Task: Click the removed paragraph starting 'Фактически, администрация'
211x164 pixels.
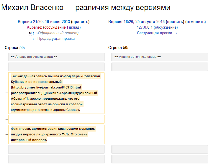Action: point(56,134)
